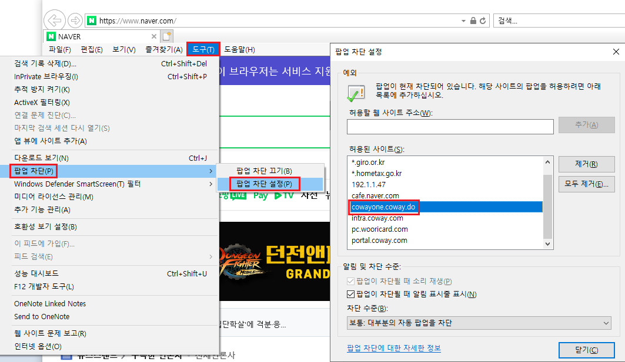This screenshot has width=625, height=362.
Task: Select *.hometax.go.kr in allowed sites
Action: coord(445,174)
